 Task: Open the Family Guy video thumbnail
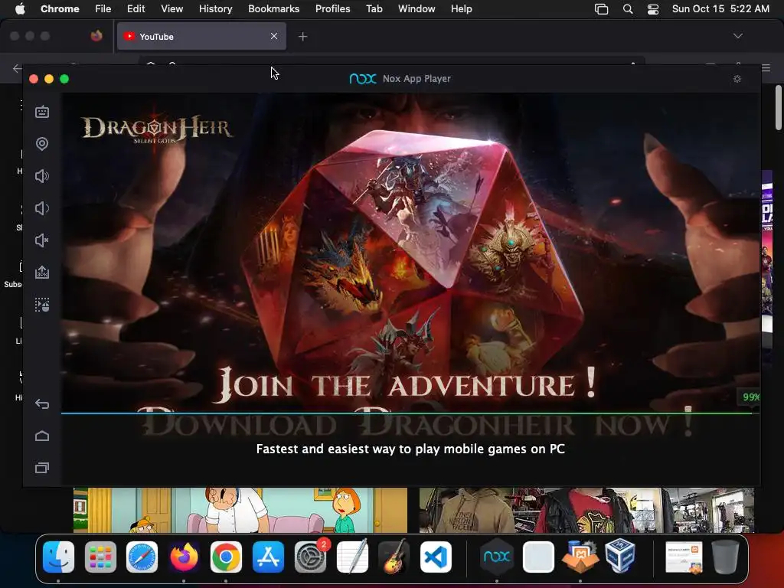coord(240,510)
